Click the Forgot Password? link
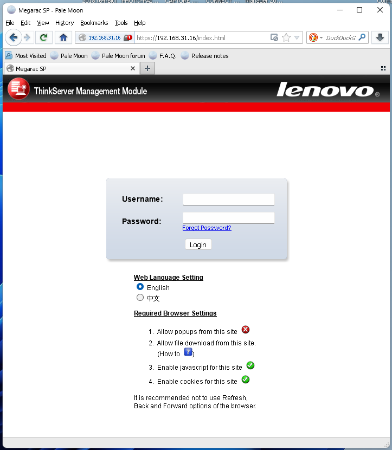Screen dimensions: 392x450 tap(207, 228)
